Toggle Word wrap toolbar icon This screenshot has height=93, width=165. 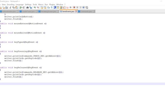coord(49,7)
